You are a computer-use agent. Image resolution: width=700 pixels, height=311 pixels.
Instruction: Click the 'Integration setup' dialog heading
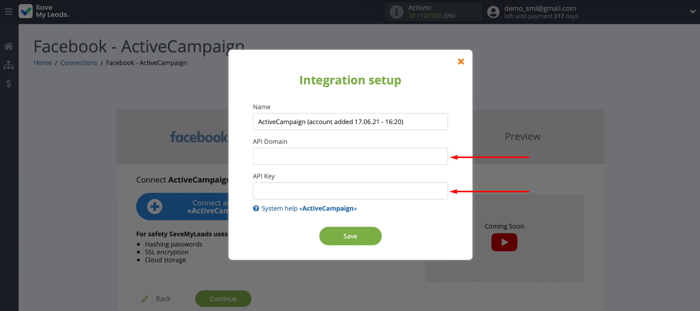(x=350, y=80)
